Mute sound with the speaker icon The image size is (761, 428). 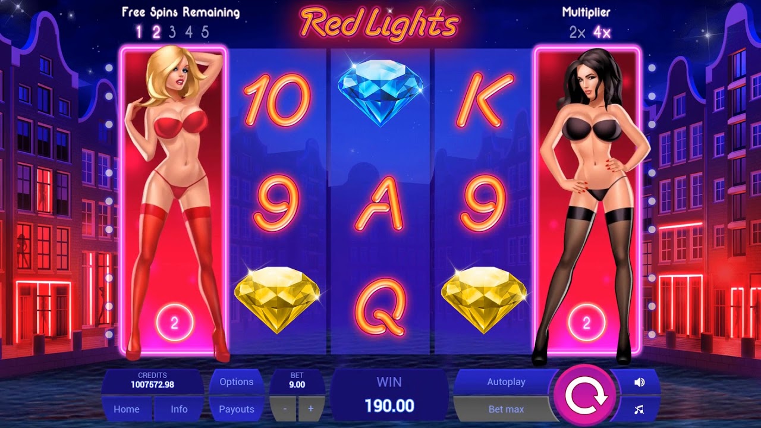[x=639, y=382]
